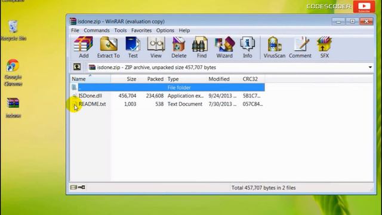This screenshot has height=215, width=382.
Task: Click the 456,704 size value
Action: coord(127,96)
